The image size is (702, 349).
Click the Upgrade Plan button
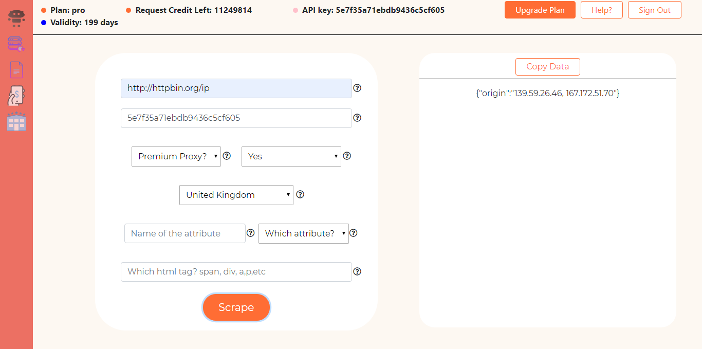tap(540, 10)
